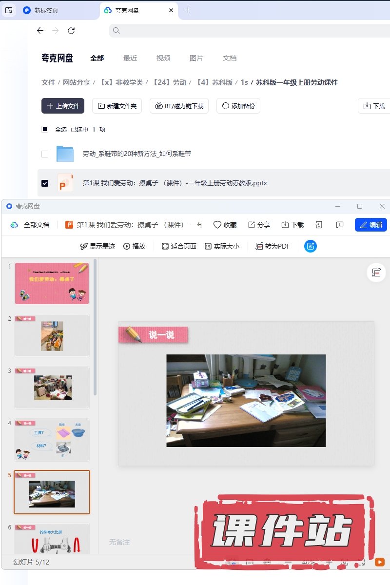Click Fit Page view option

click(x=179, y=246)
